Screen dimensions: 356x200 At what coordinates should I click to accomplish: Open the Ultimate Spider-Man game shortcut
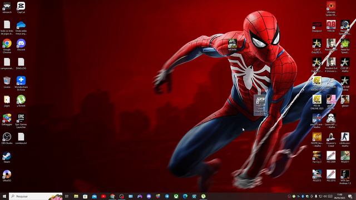(331, 9)
